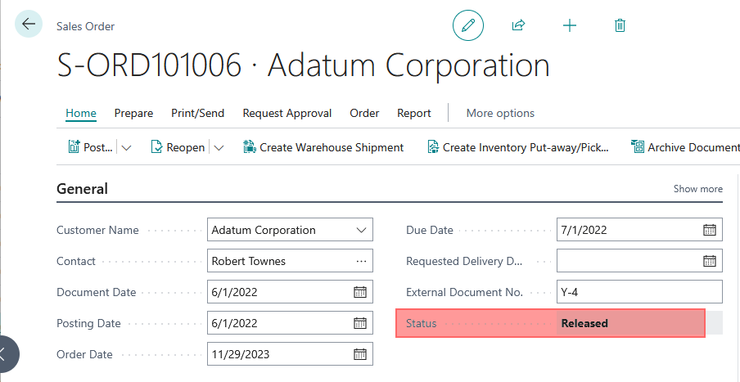Image resolution: width=740 pixels, height=382 pixels.
Task: Click Create Inventory Put-away/Pick
Action: (517, 147)
